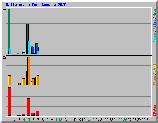
Task: Click the blue "Files" legend label
Action: [154, 24]
